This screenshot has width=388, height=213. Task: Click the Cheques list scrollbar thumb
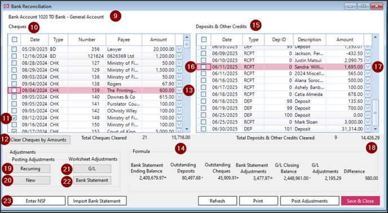(187, 44)
